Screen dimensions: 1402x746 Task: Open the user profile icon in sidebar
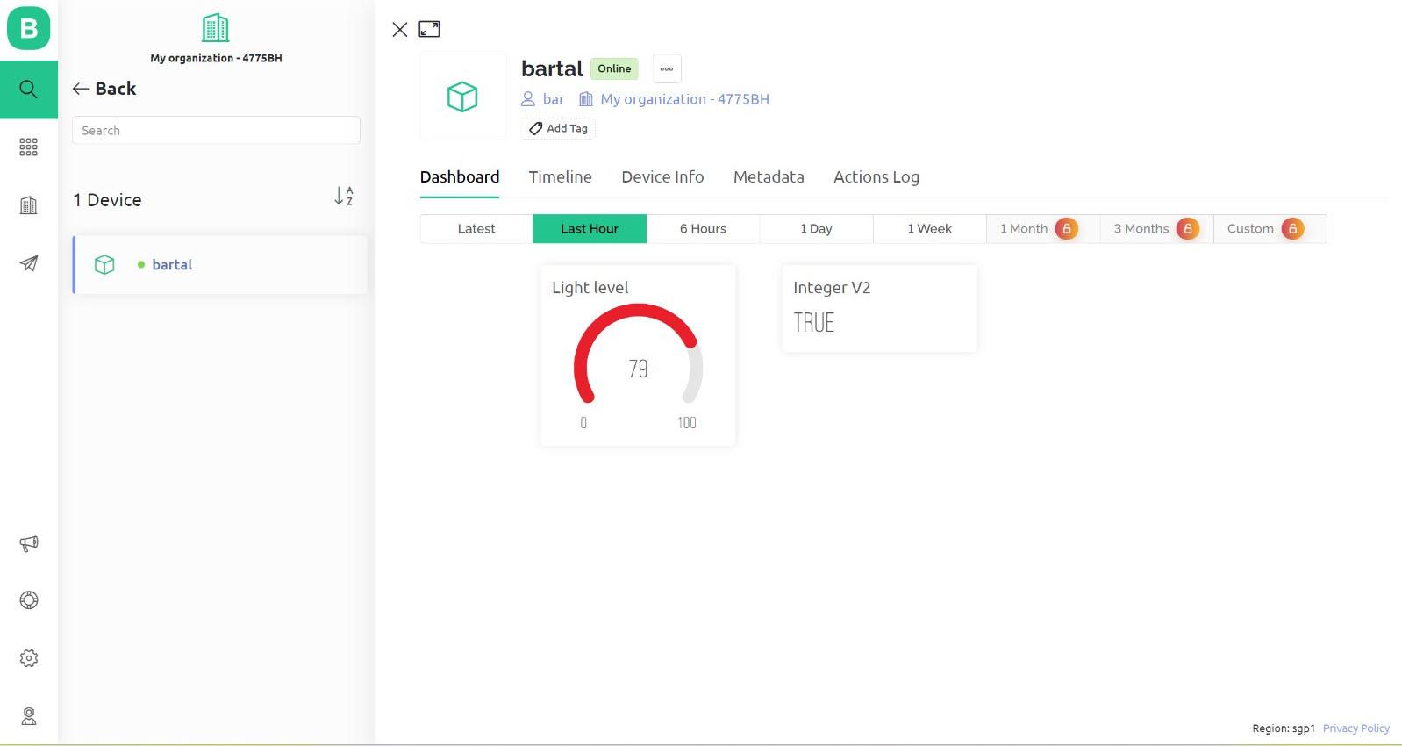click(x=29, y=716)
